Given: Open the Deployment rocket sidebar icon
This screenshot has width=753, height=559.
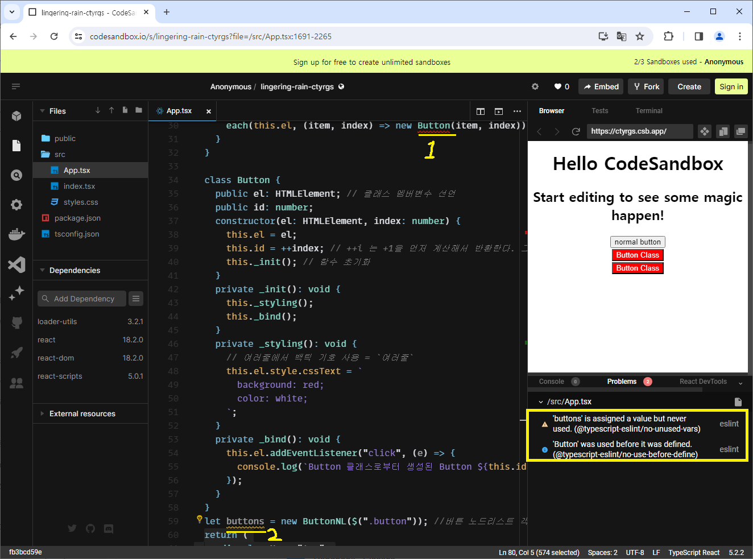Looking at the screenshot, I should point(16,353).
